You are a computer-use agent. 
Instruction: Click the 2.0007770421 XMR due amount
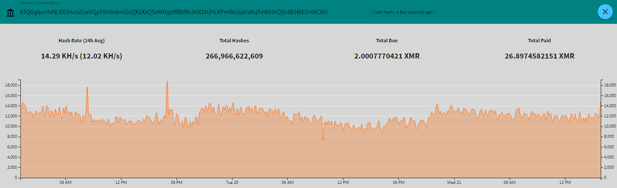tap(387, 56)
